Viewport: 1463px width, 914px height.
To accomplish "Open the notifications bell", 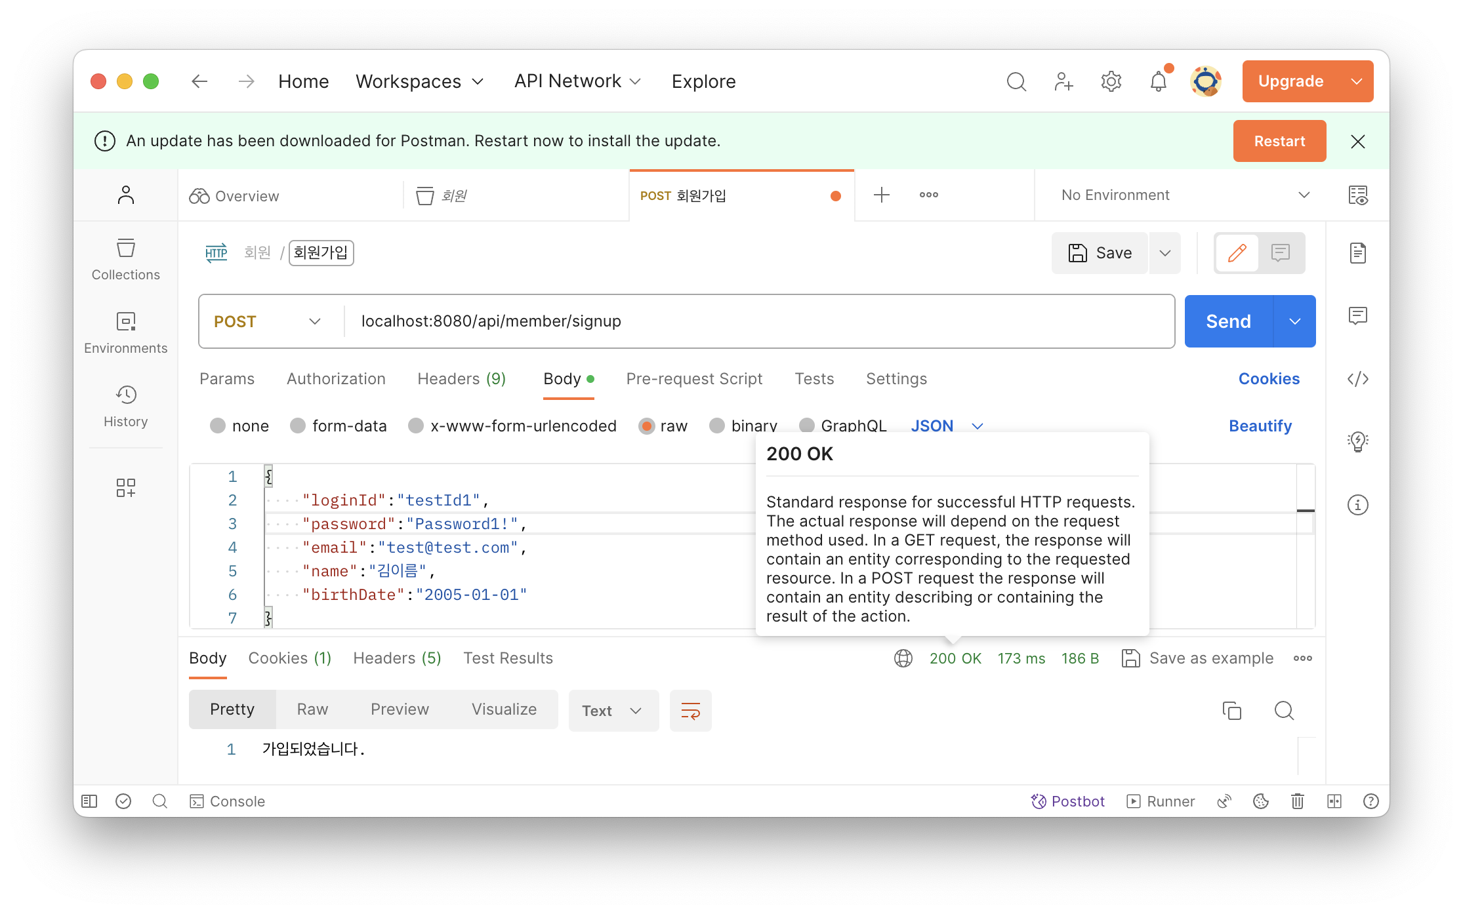I will tap(1158, 81).
